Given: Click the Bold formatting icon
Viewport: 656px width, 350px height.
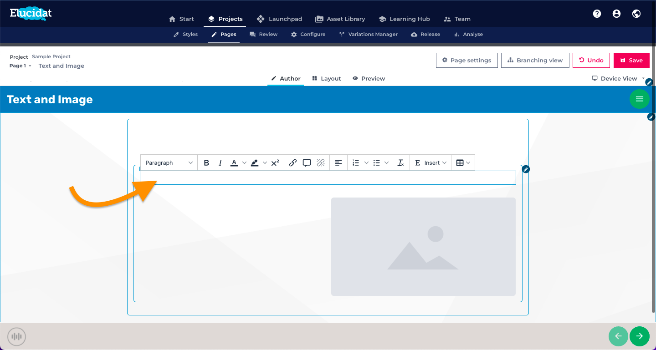Looking at the screenshot, I should tap(206, 163).
